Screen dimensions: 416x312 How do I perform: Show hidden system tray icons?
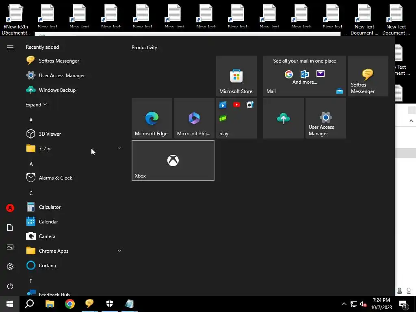344,304
